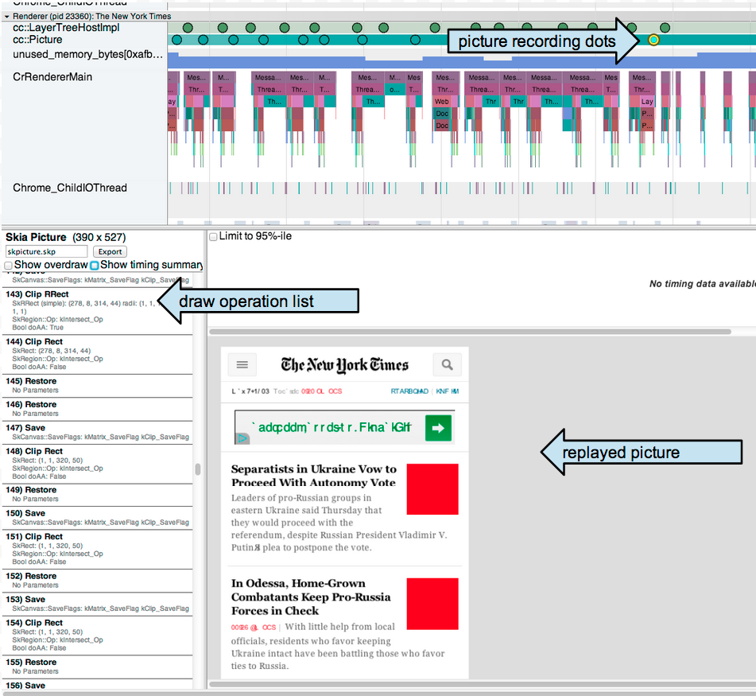Collapse the Renderer (pid 23360) process row

6,17
